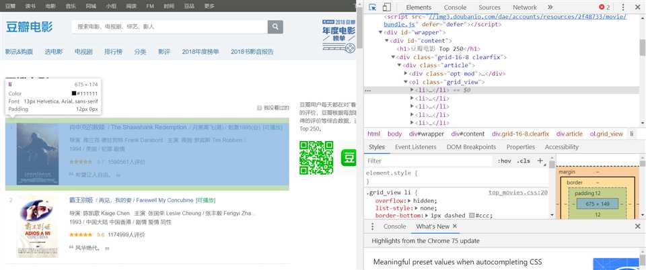Click the 排行榜 navigation link
Image resolution: width=646 pixels, height=270 pixels.
[113, 52]
